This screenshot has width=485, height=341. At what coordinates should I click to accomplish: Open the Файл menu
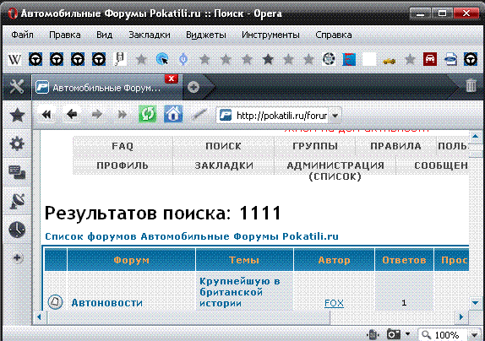point(22,35)
